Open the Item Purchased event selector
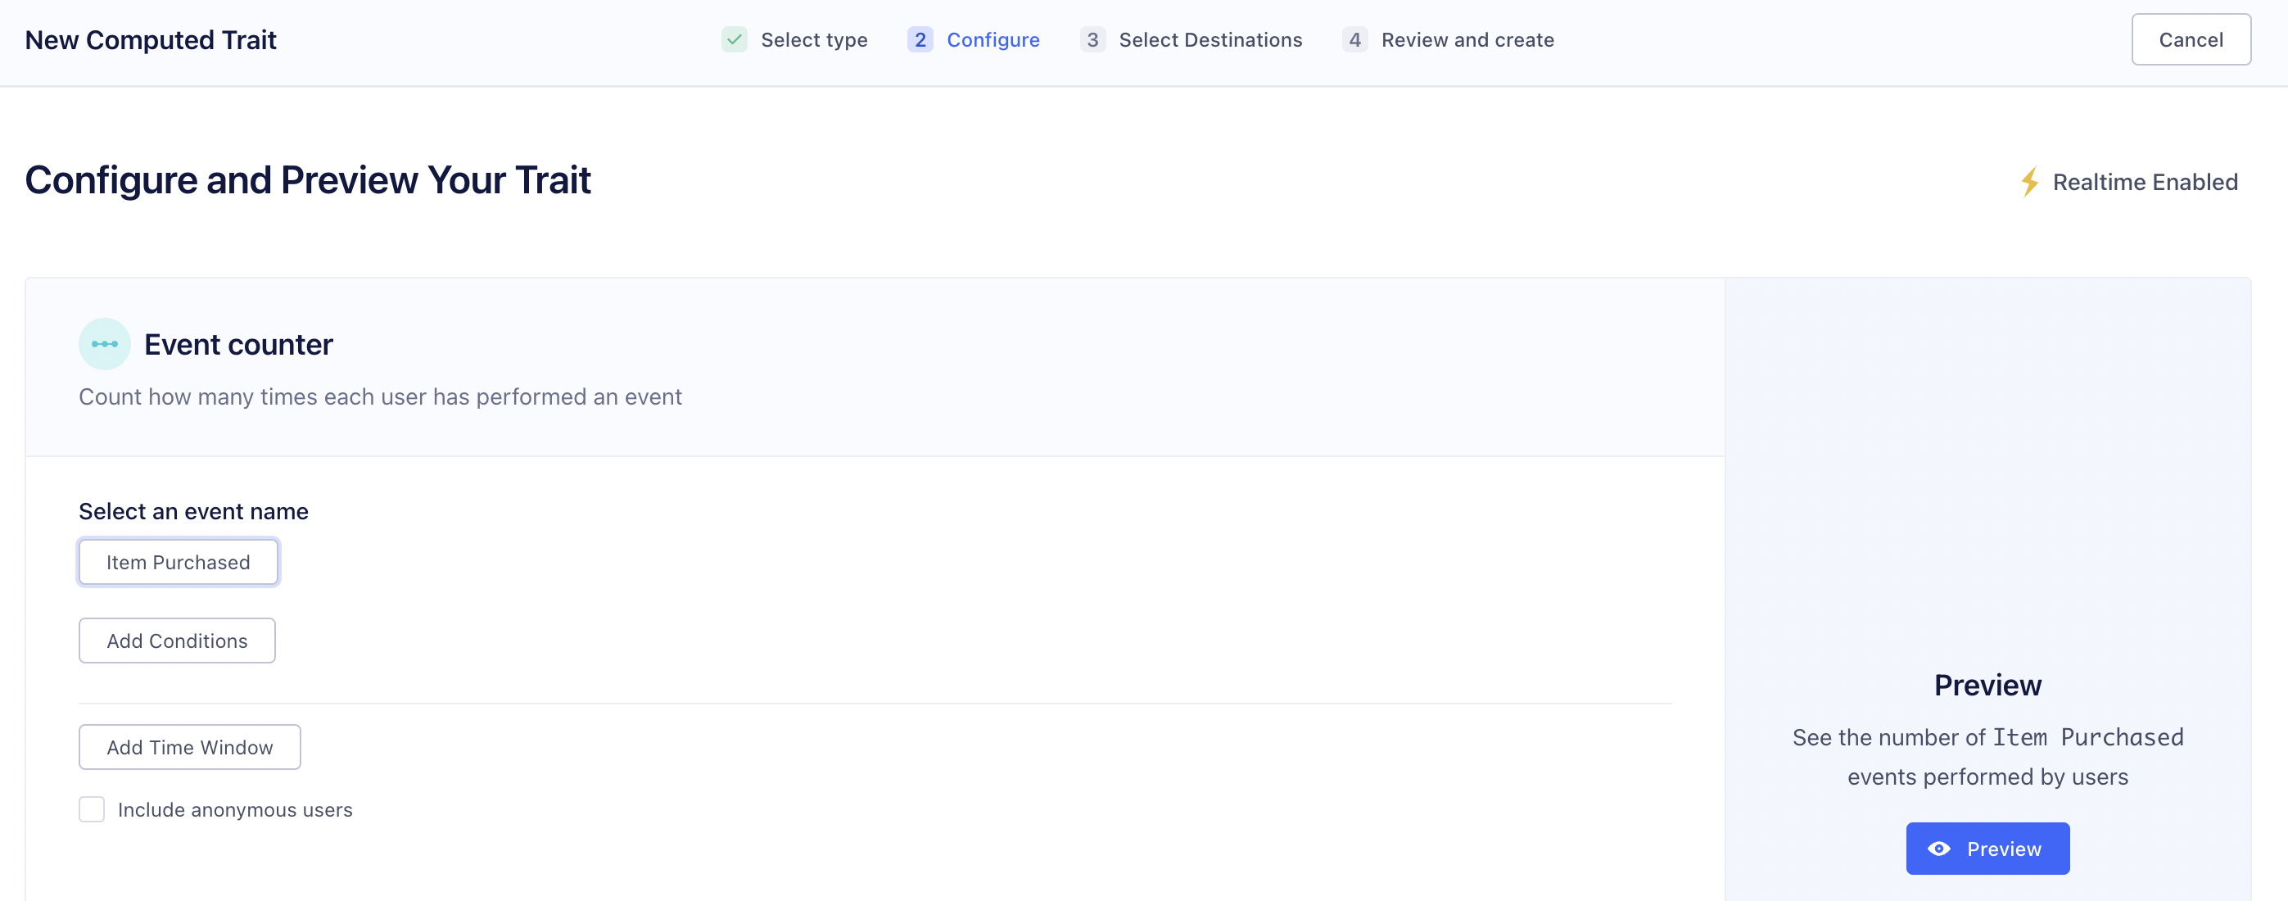This screenshot has height=901, width=2288. (x=178, y=562)
